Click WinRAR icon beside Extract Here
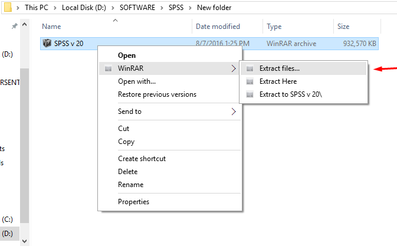 (x=249, y=81)
